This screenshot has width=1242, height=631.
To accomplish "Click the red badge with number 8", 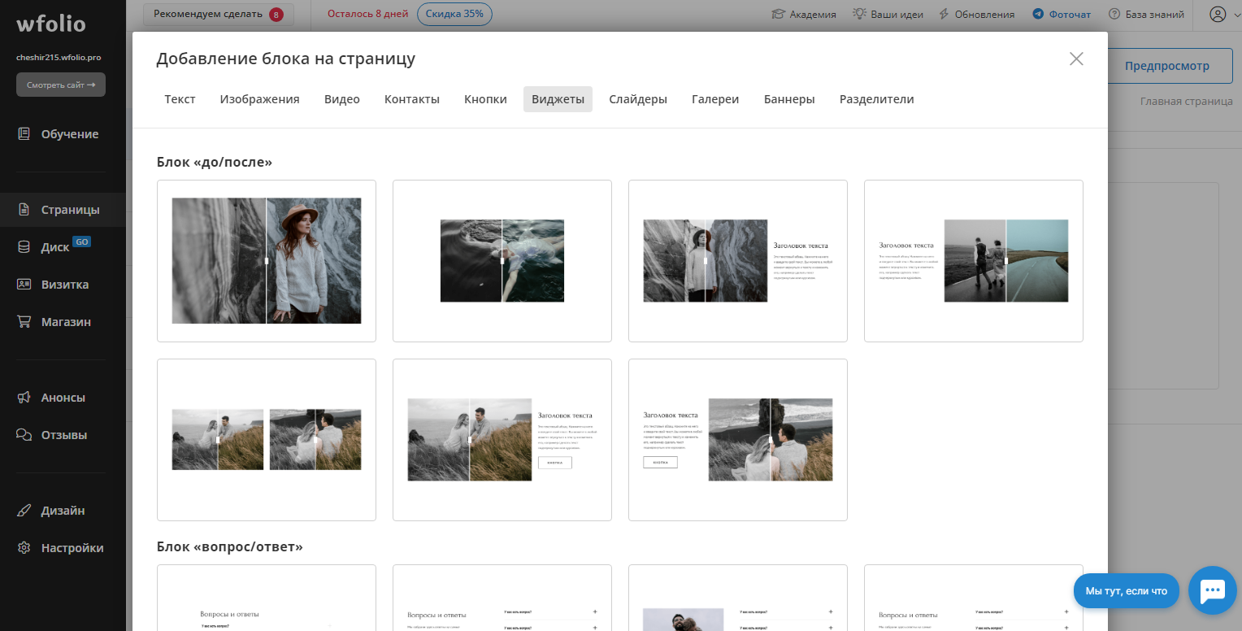I will [x=276, y=14].
